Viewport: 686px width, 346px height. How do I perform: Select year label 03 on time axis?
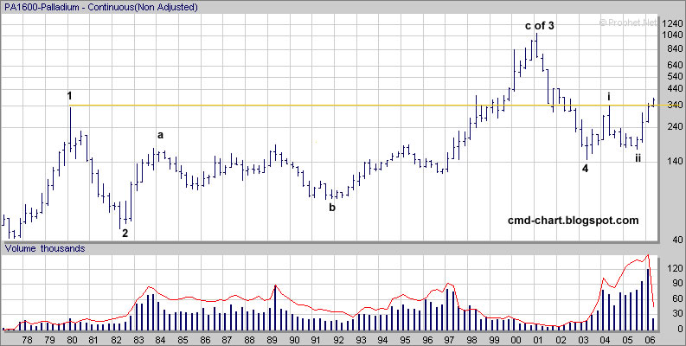pos(582,340)
